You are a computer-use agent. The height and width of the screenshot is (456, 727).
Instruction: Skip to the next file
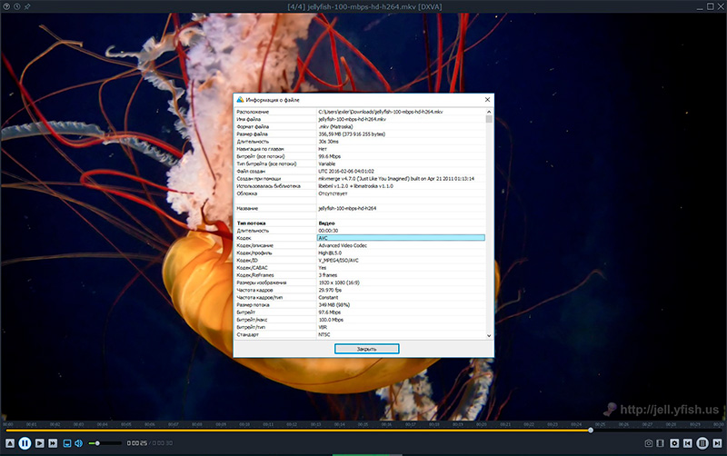716,442
